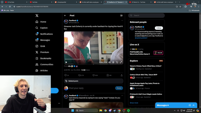The width and height of the screenshot is (201, 113).
Task: Expand the Messages drawer
Action: pyautogui.click(x=193, y=105)
